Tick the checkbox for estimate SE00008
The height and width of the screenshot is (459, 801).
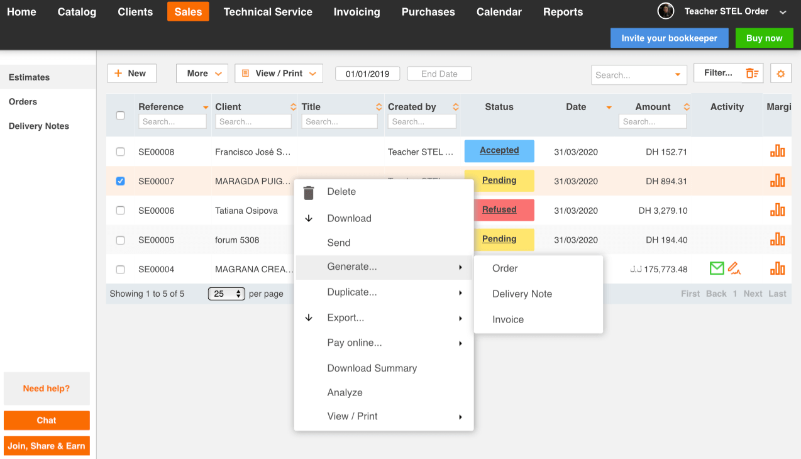click(x=121, y=152)
